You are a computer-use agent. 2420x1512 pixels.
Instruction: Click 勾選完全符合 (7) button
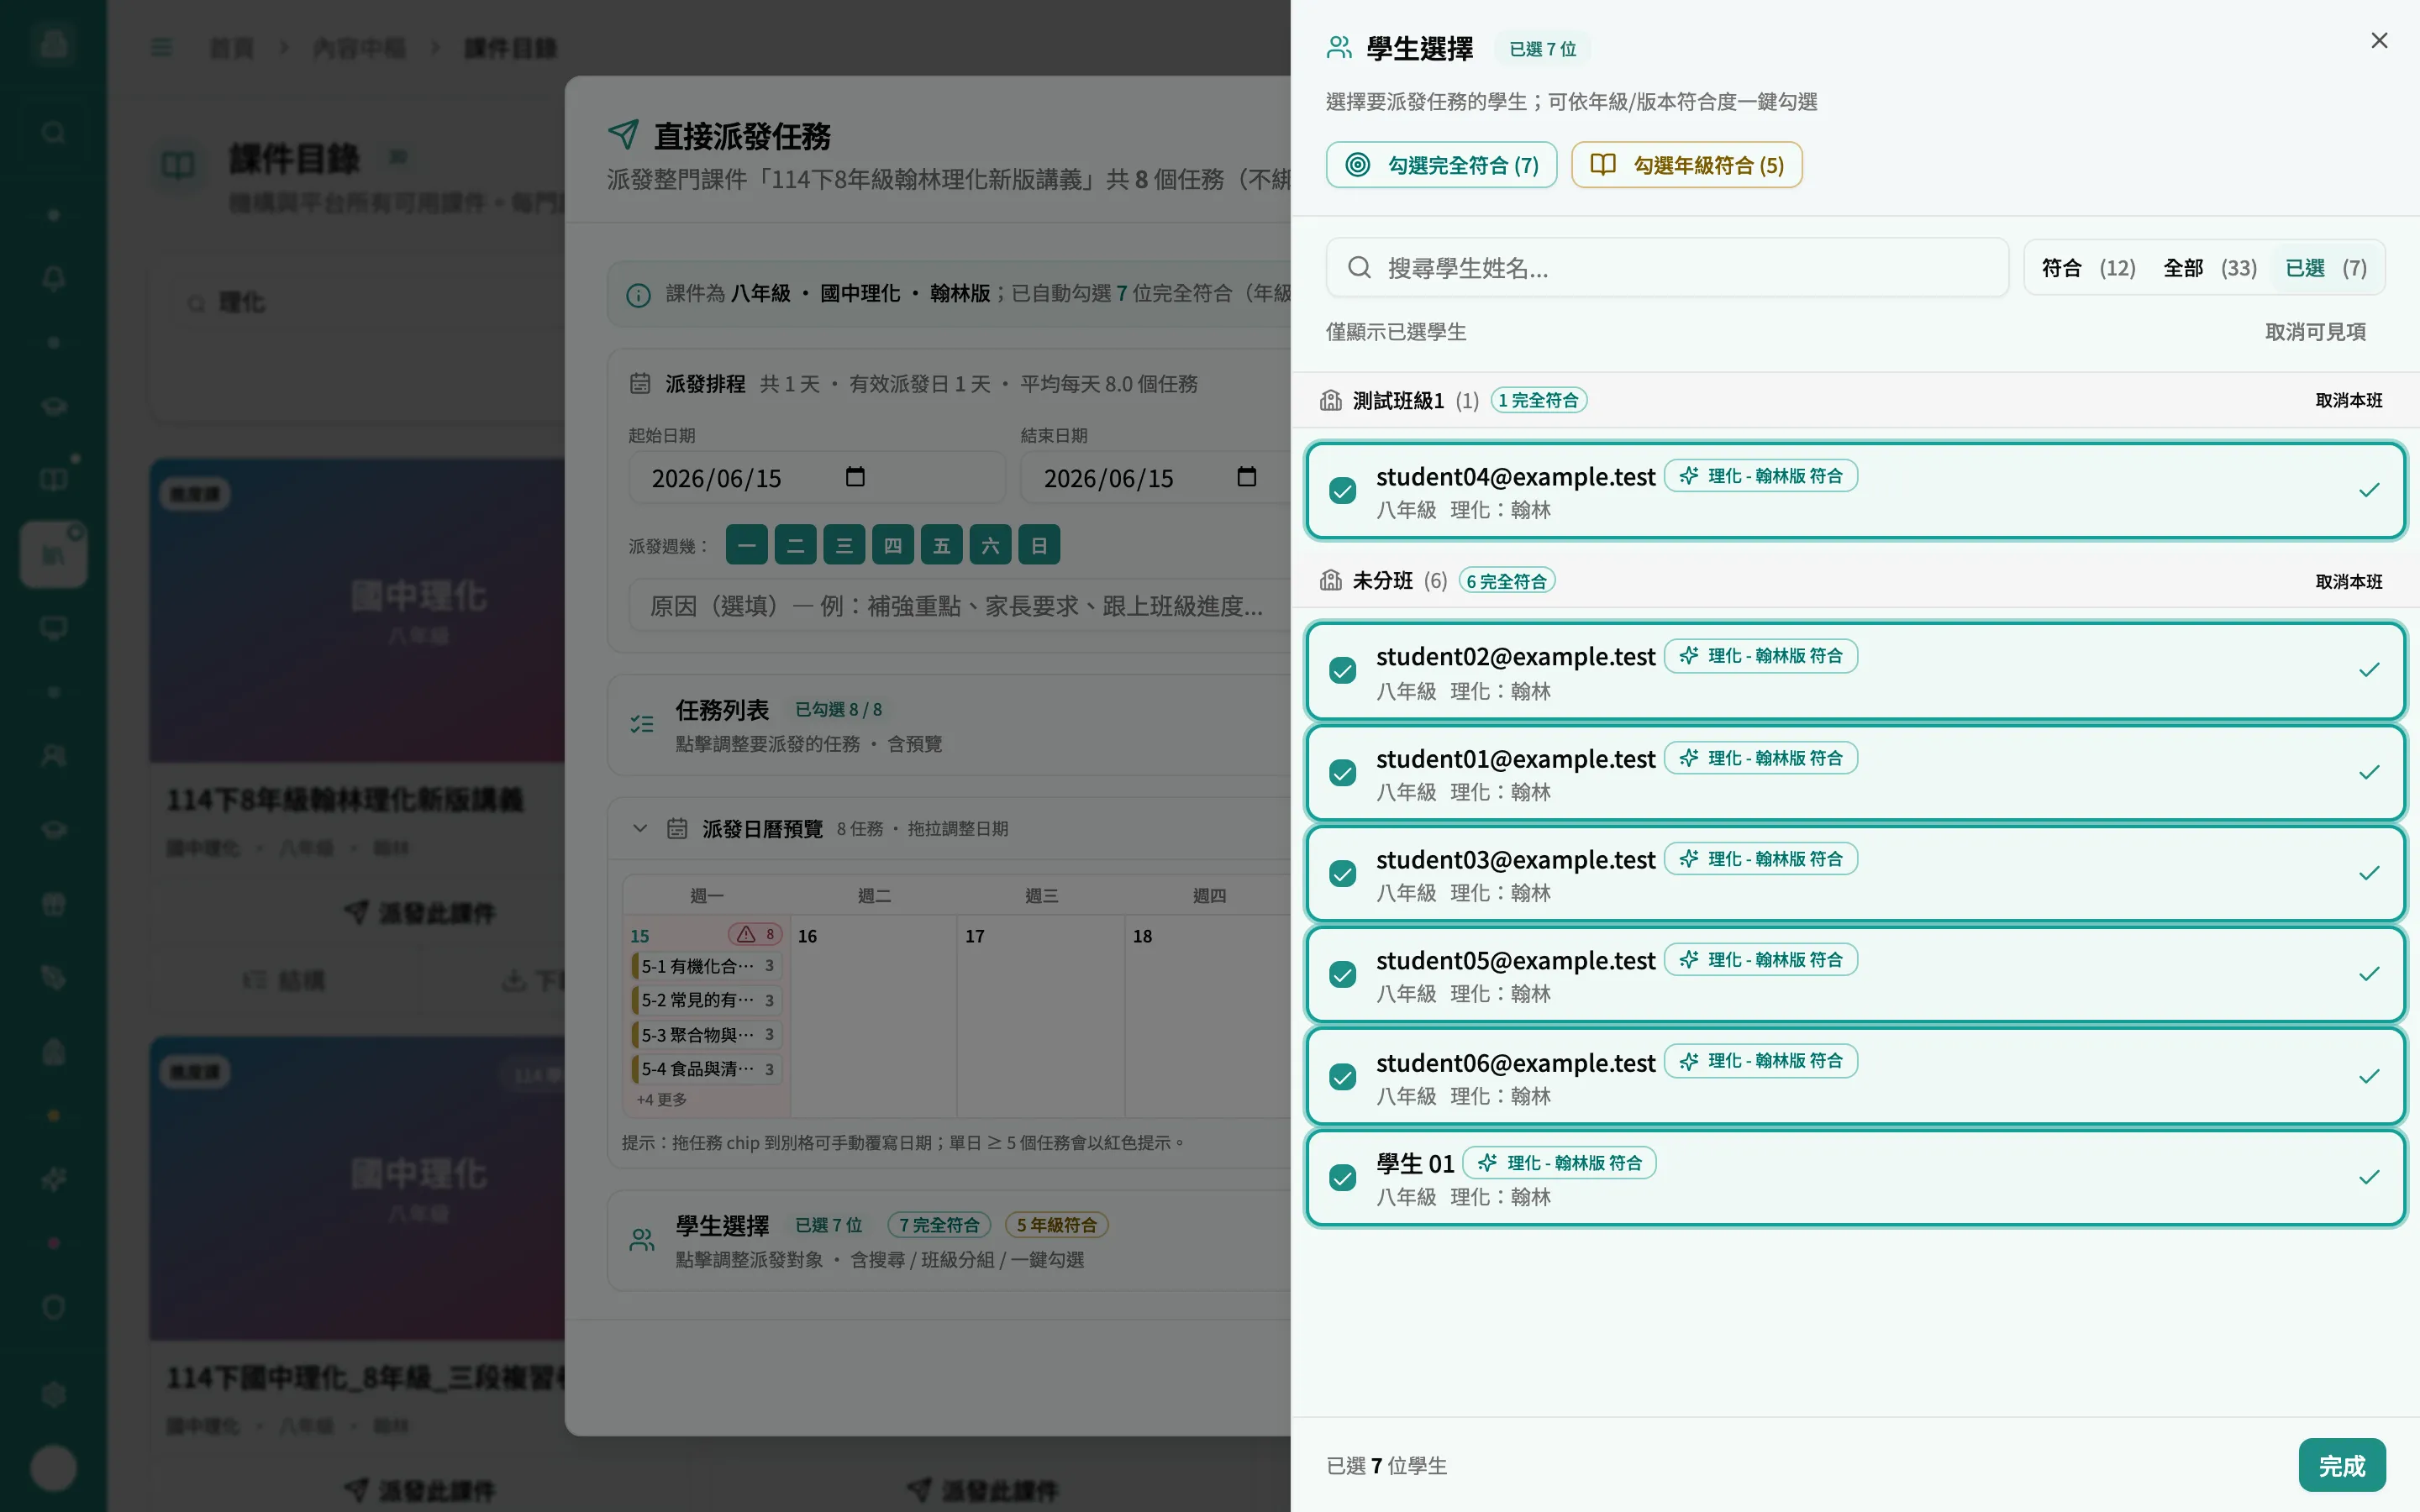1441,165
